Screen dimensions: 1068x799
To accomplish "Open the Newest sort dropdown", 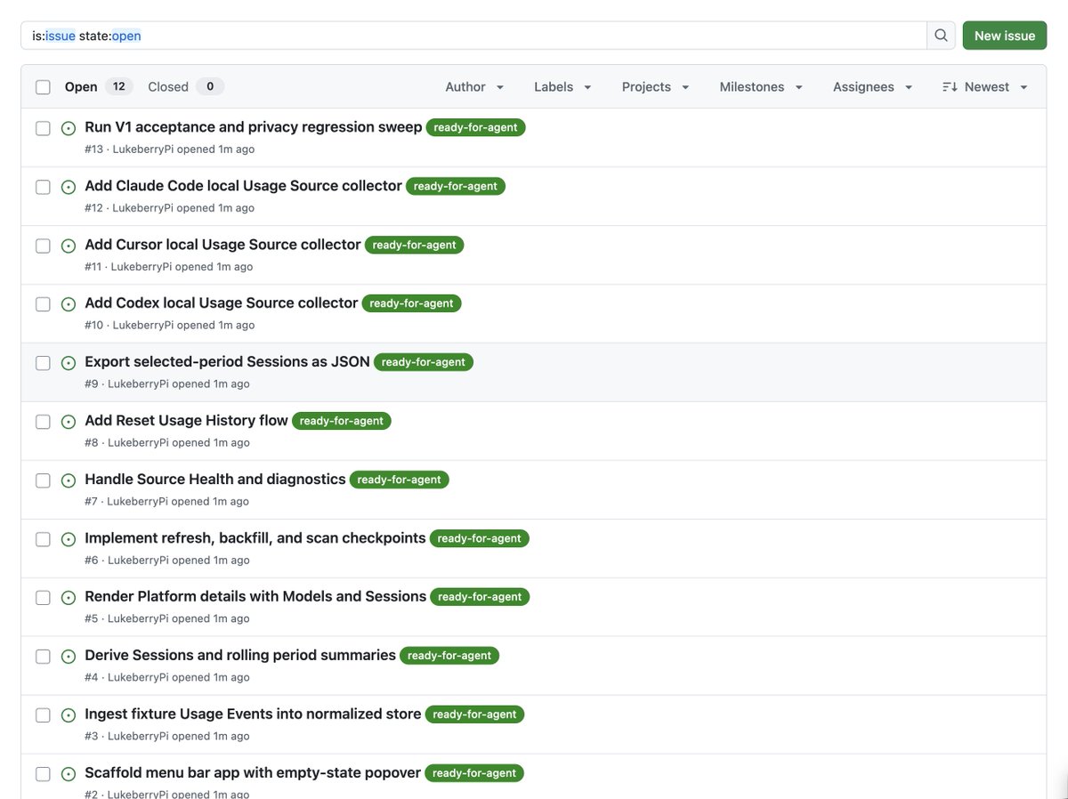I will click(985, 87).
